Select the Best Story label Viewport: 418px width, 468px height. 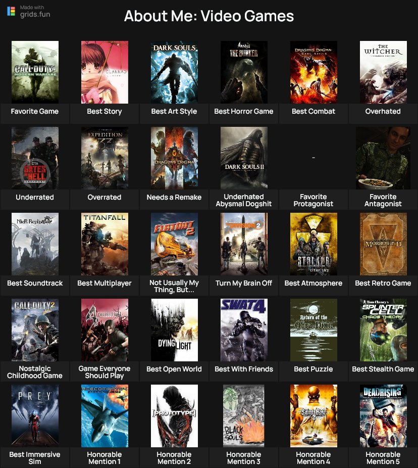(104, 111)
